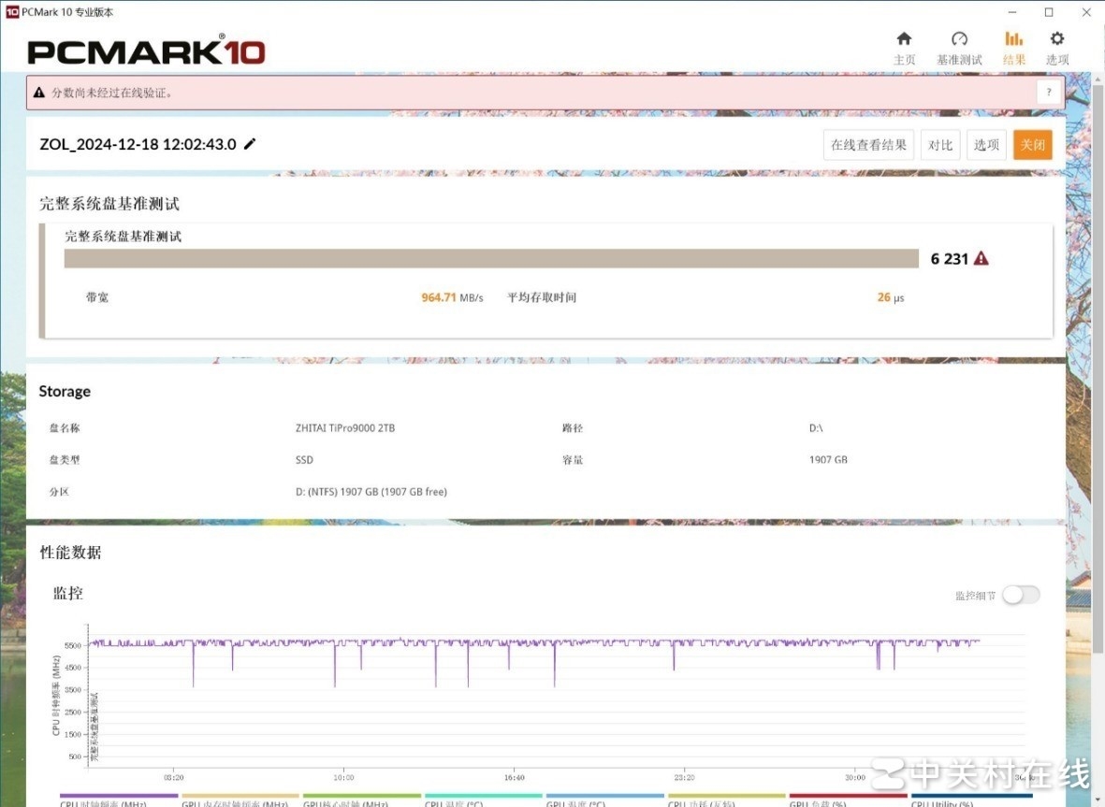The image size is (1105, 807).
Task: Click the 带宽 label
Action: (x=97, y=297)
